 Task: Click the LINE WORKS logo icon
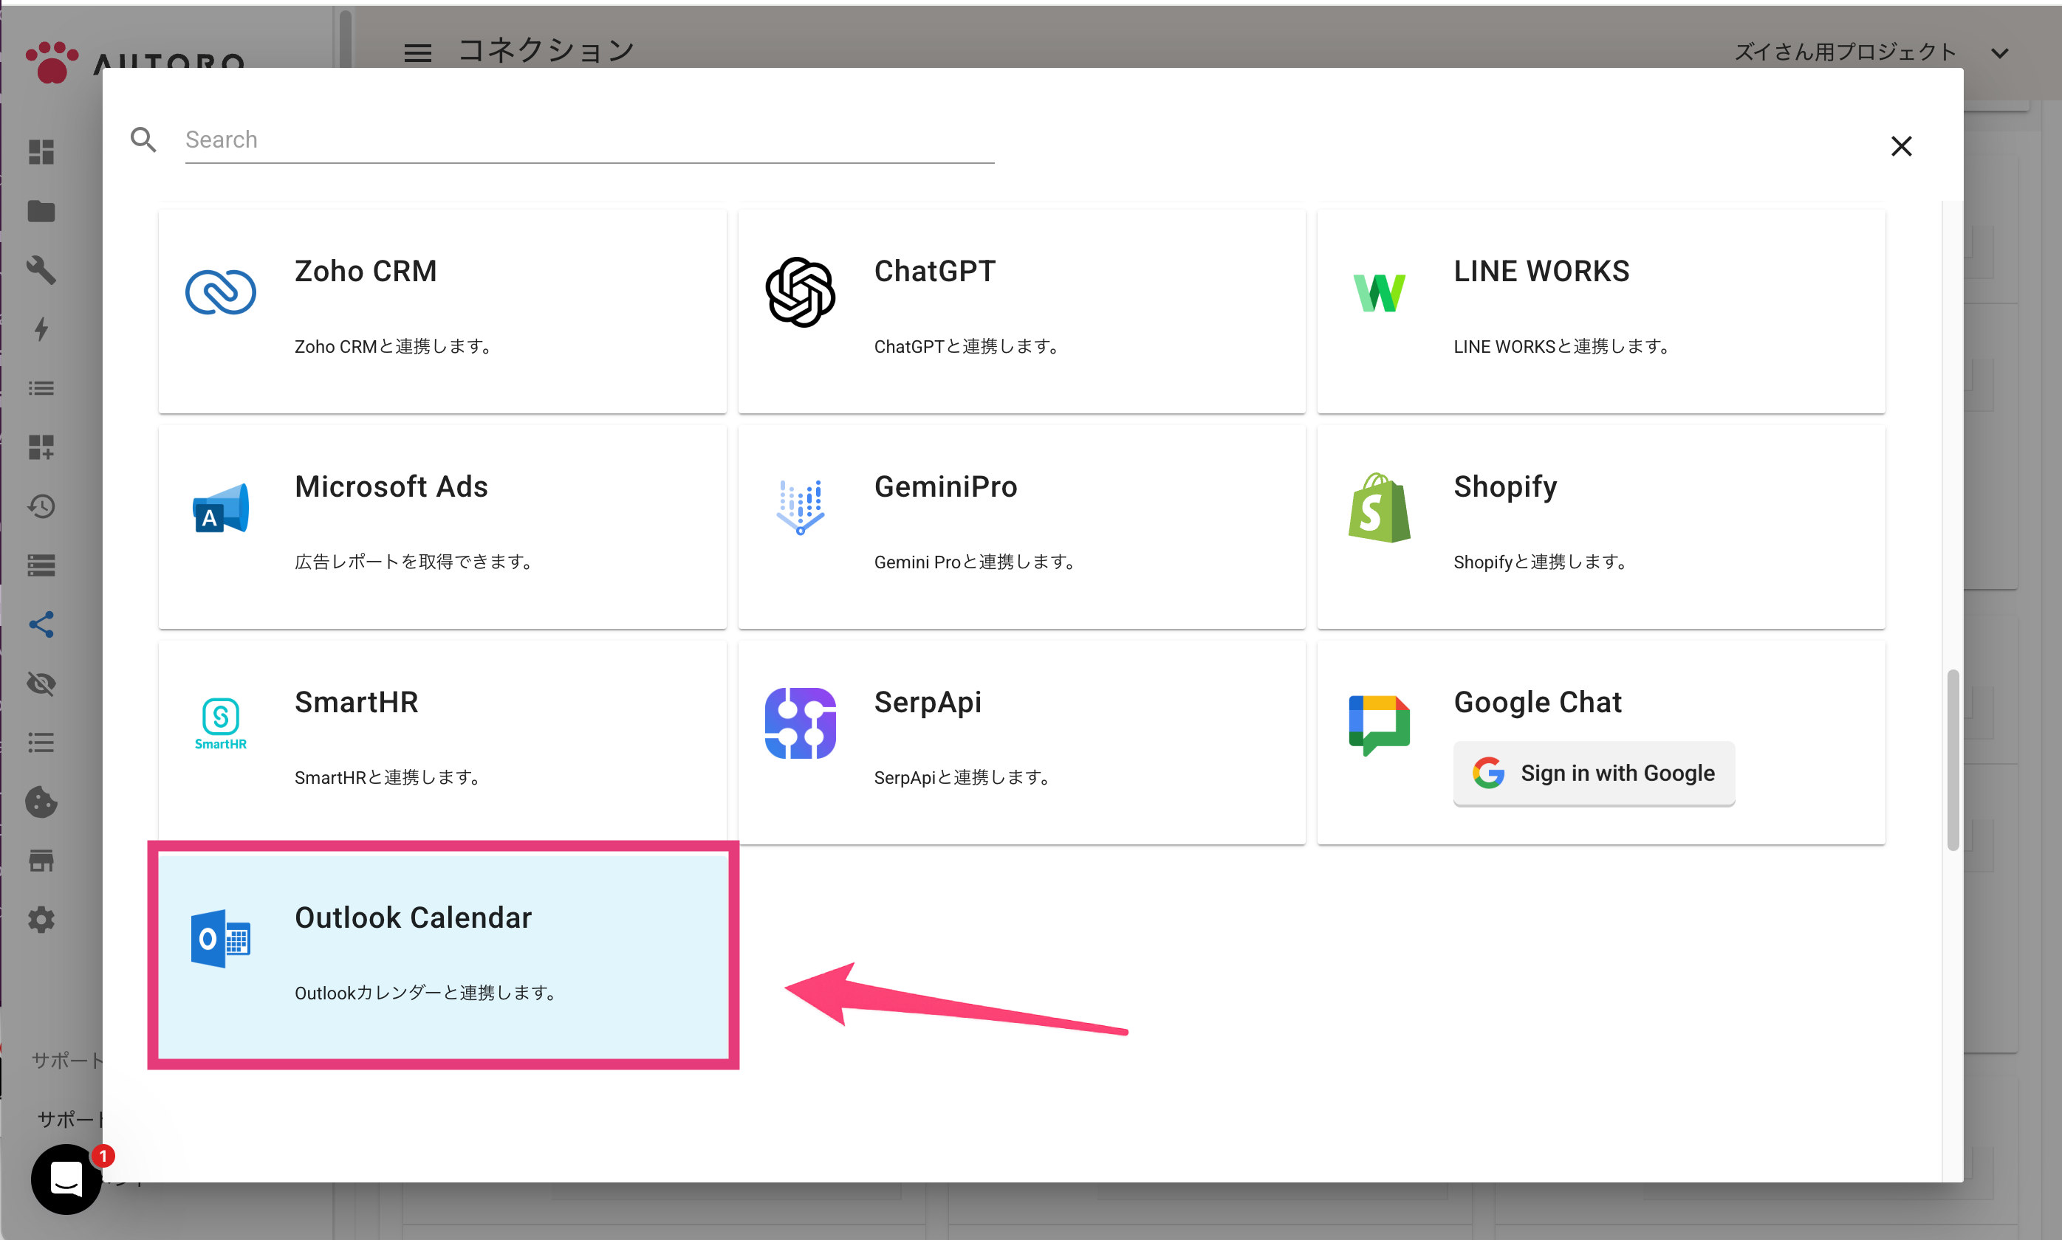1379,292
